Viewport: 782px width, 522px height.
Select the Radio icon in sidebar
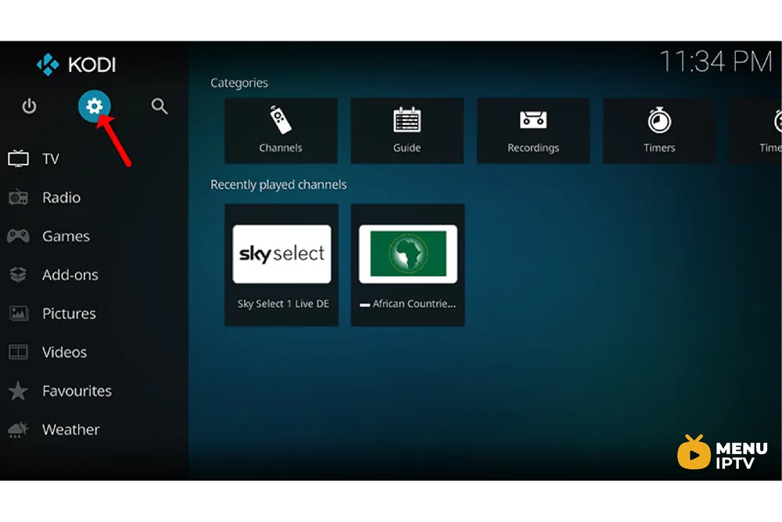19,198
